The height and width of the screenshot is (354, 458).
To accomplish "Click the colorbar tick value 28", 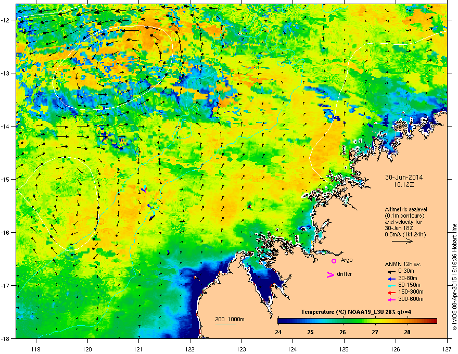I will (407, 332).
